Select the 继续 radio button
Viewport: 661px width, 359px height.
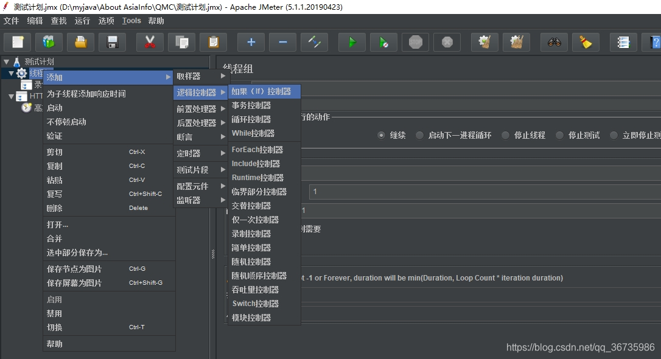coord(381,135)
